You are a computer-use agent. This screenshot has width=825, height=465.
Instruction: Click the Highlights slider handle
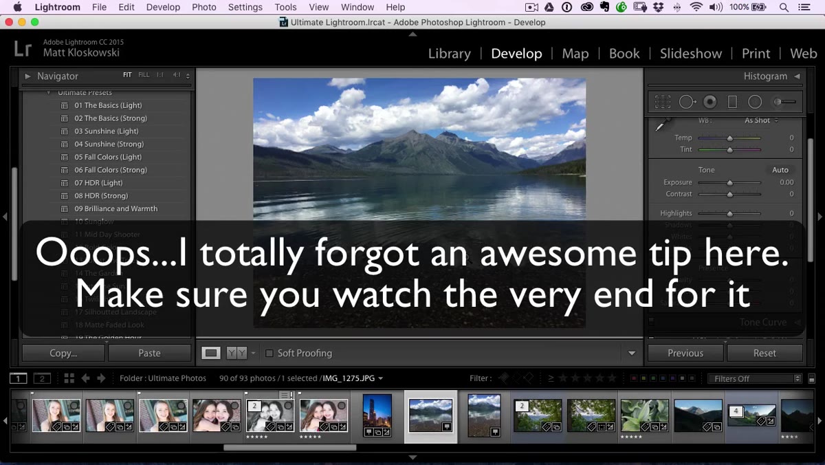coord(730,214)
